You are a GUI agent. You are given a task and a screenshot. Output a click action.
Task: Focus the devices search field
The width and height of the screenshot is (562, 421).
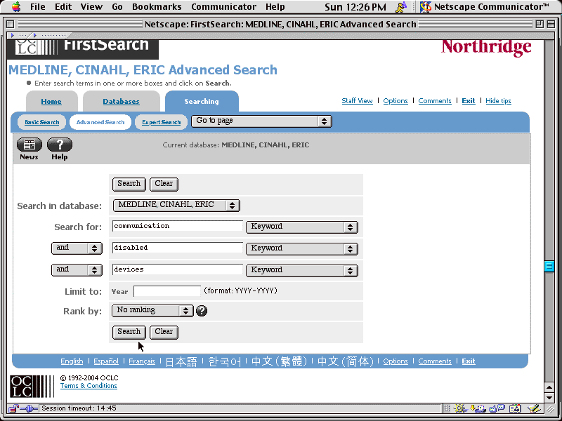click(178, 269)
